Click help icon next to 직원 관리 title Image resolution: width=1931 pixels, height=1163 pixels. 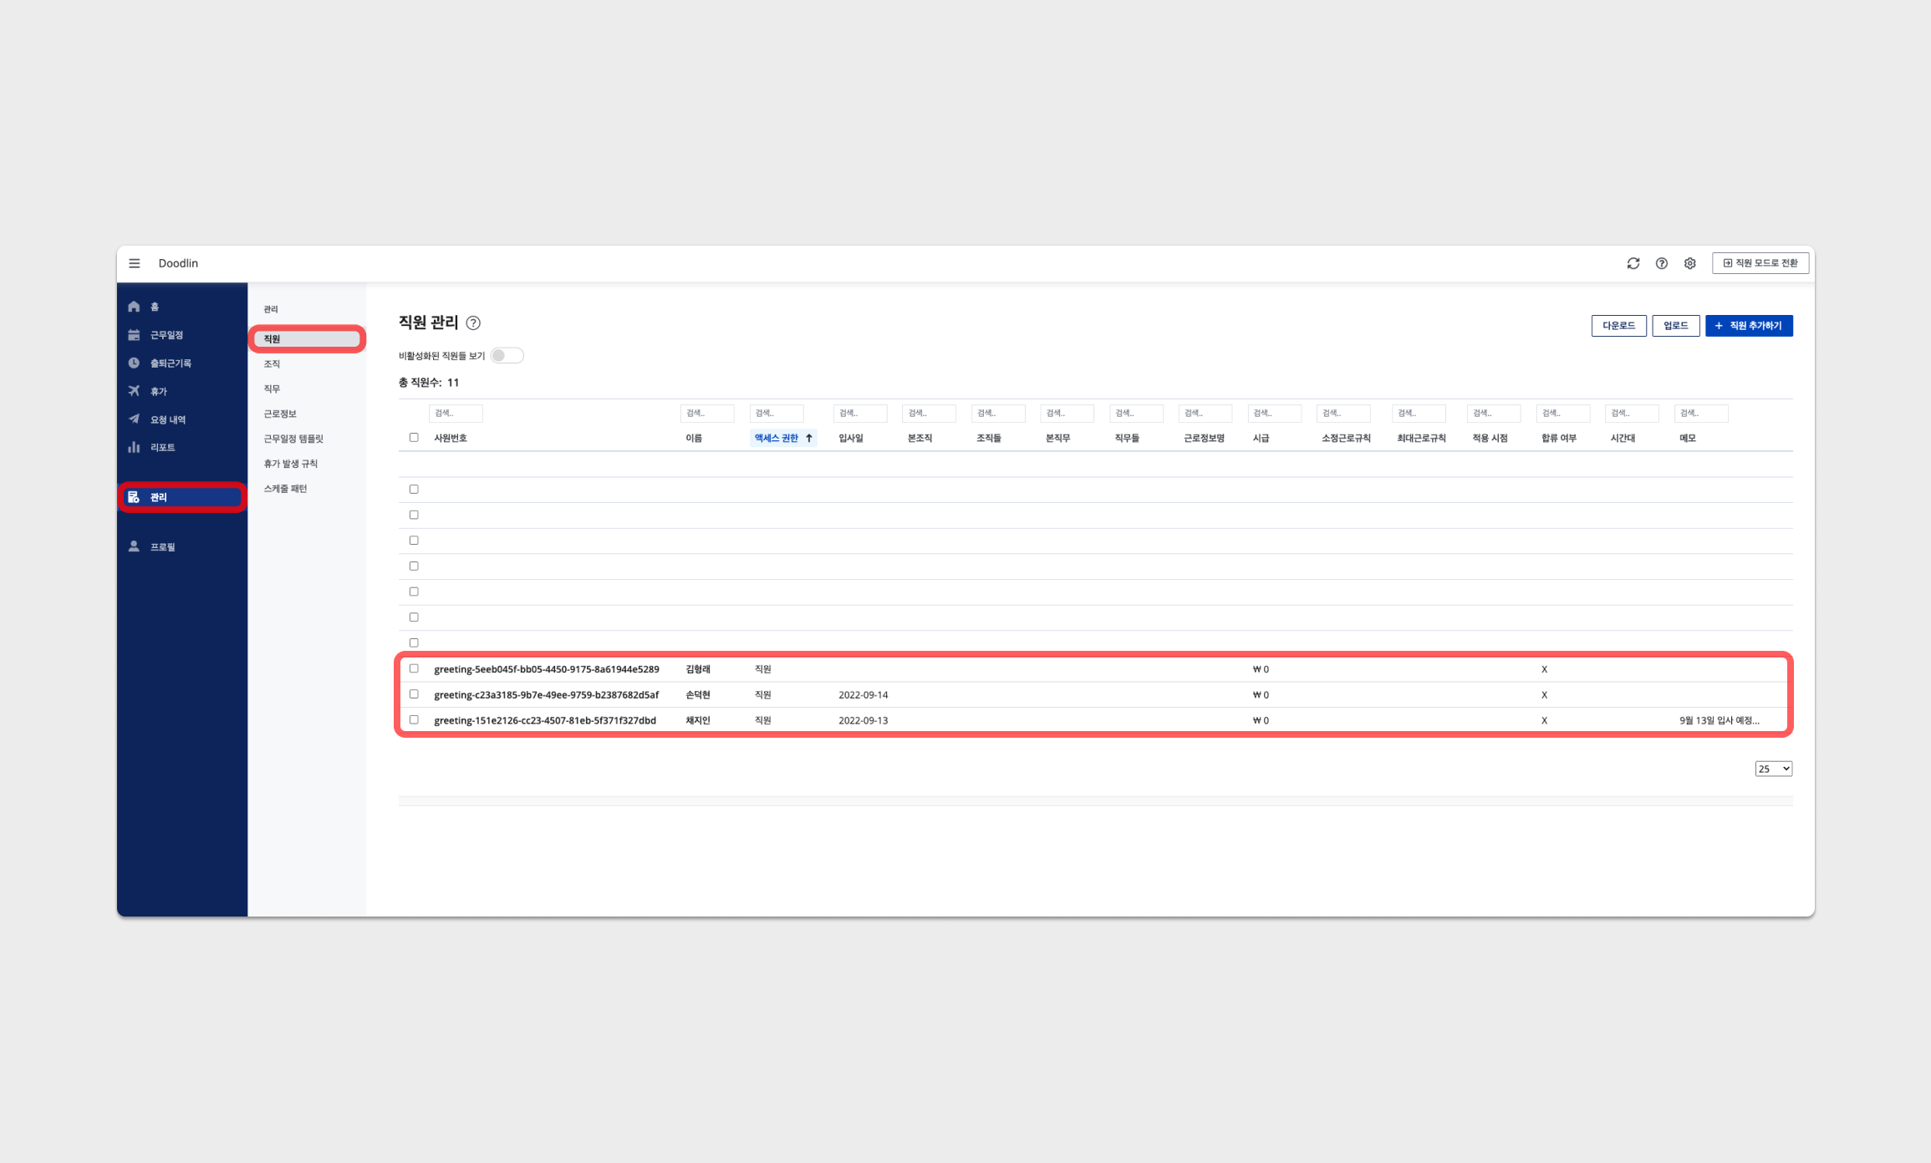(x=473, y=323)
